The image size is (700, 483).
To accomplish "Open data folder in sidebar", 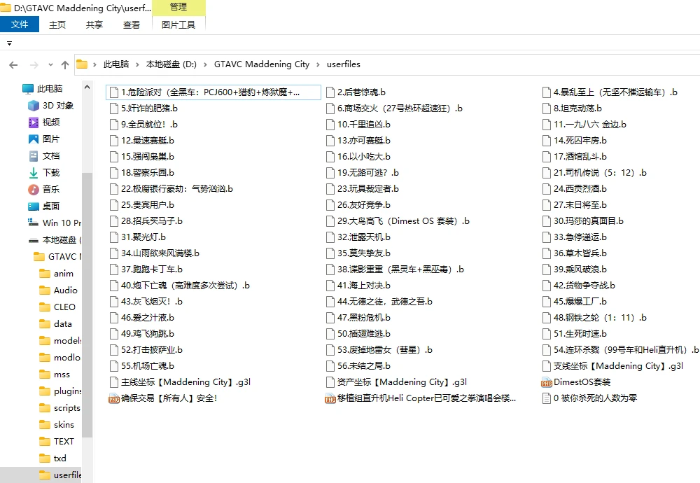I will (x=55, y=323).
